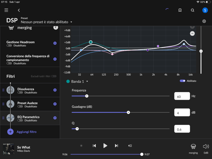Disable the Banda 1 Abilitato toggle

click(182, 81)
